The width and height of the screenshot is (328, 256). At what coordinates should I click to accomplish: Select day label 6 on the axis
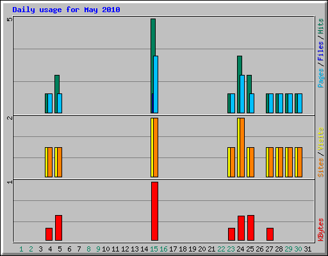(x=69, y=249)
